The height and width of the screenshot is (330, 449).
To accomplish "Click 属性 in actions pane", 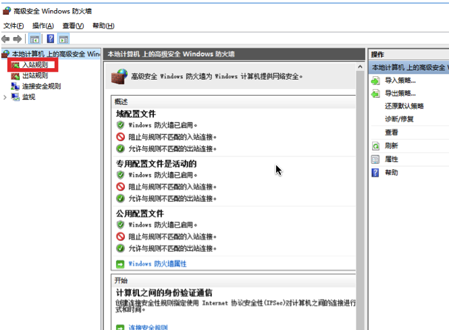I will (x=391, y=159).
